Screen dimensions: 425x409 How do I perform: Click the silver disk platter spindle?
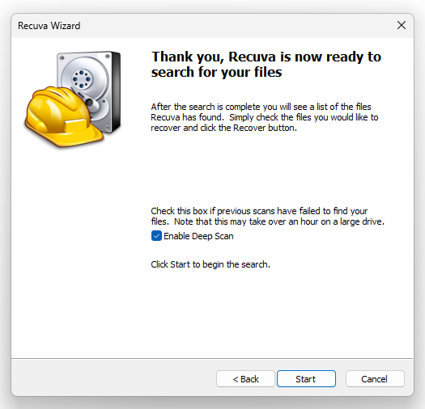[82, 79]
